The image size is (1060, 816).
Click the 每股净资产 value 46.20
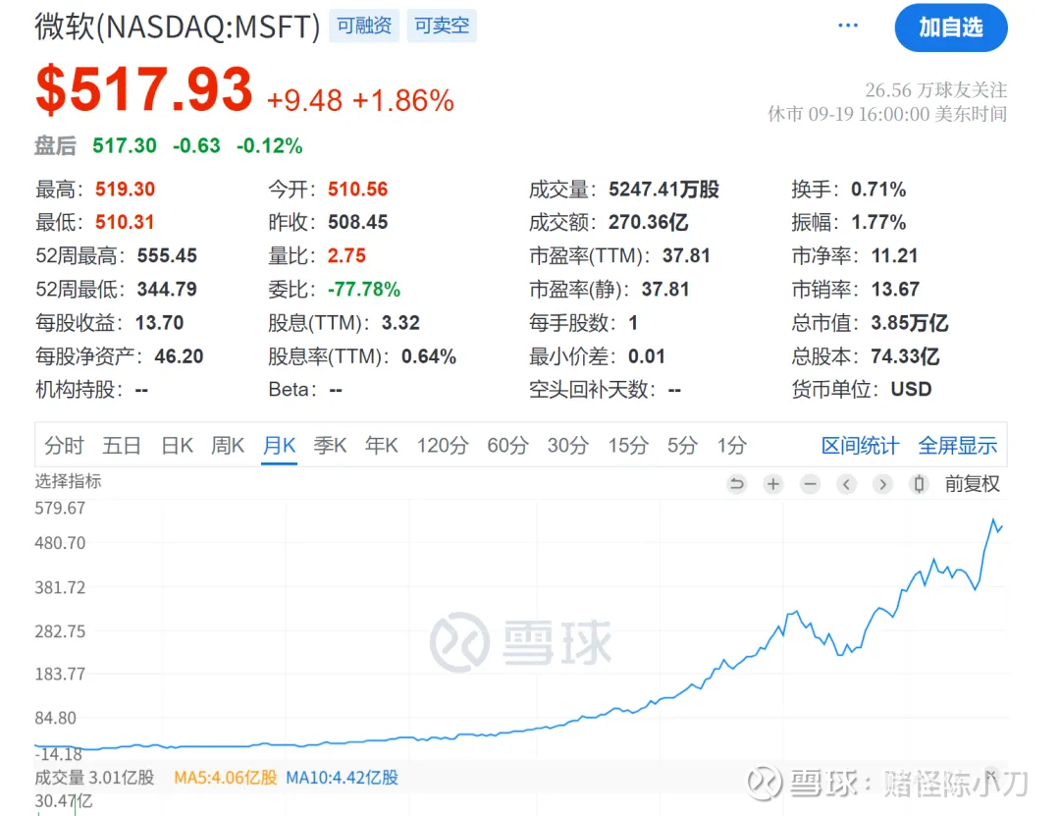pos(179,355)
